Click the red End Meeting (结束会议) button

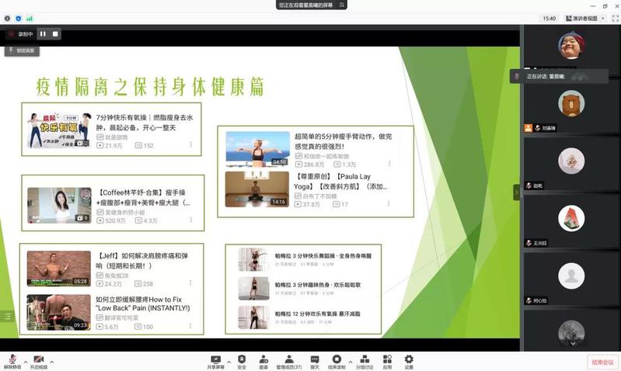pyautogui.click(x=602, y=362)
